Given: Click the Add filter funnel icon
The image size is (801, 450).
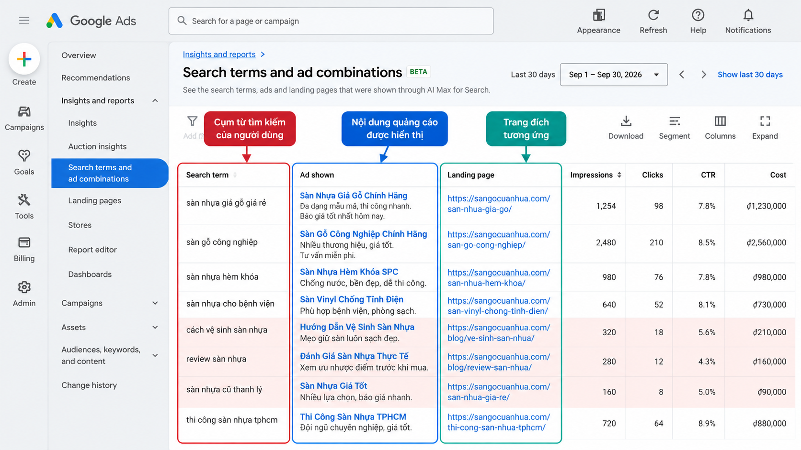Looking at the screenshot, I should pos(192,121).
